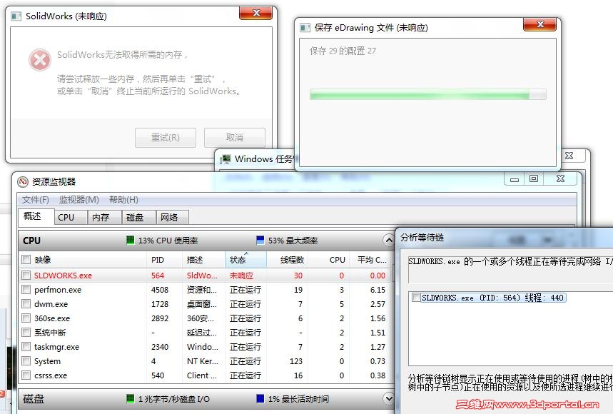Switch to the 磁盘 tab

[138, 218]
